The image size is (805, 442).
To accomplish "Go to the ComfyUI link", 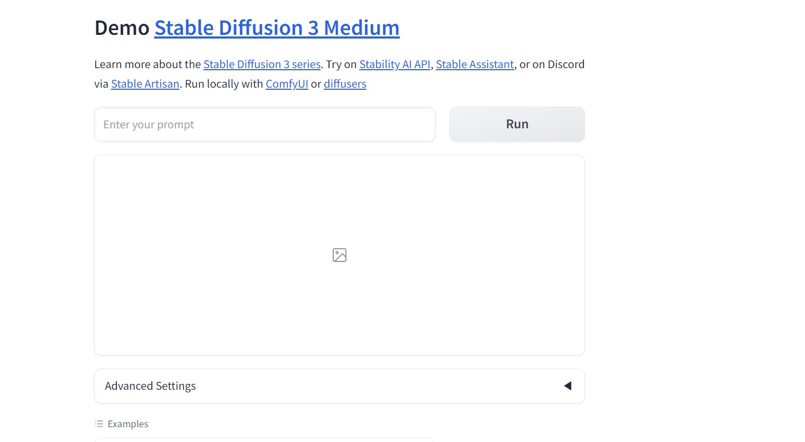I will (287, 84).
